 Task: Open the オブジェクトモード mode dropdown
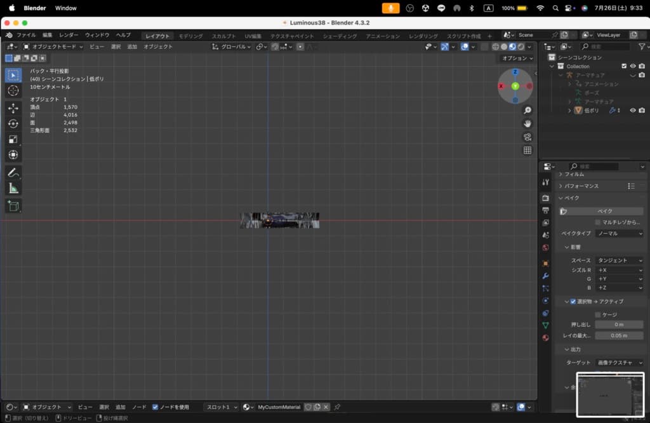click(x=54, y=47)
